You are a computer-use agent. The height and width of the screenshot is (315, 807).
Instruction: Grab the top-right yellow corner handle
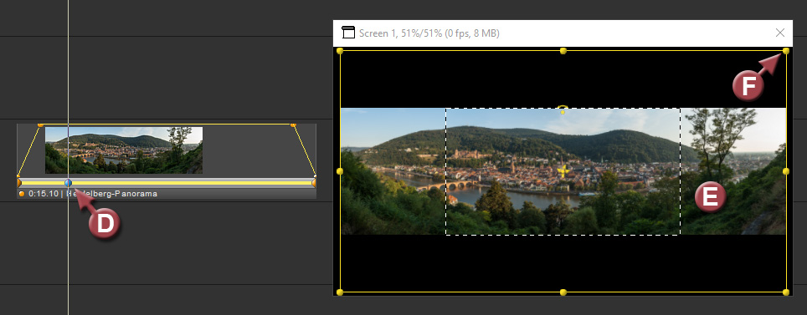pos(786,51)
